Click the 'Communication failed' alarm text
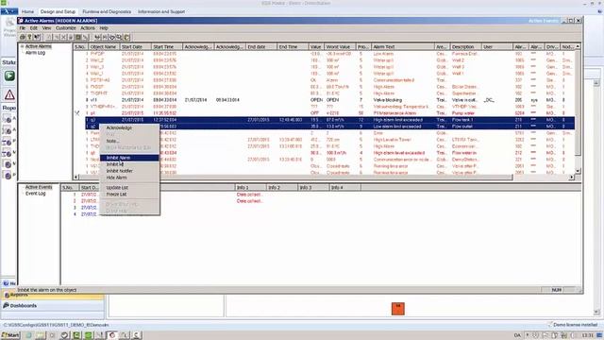Image resolution: width=604 pixels, height=340 pixels. [x=394, y=80]
